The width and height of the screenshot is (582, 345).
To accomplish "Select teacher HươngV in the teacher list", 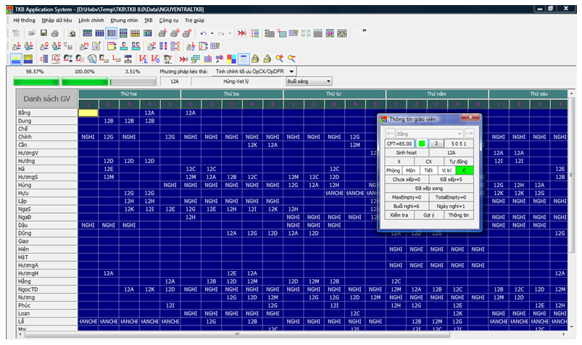I will pos(47,153).
